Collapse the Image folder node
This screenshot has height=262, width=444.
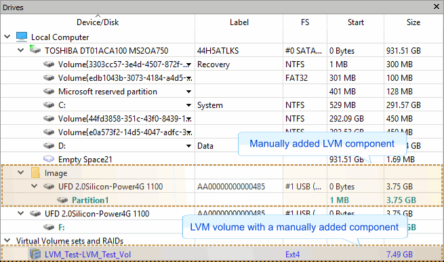21,172
